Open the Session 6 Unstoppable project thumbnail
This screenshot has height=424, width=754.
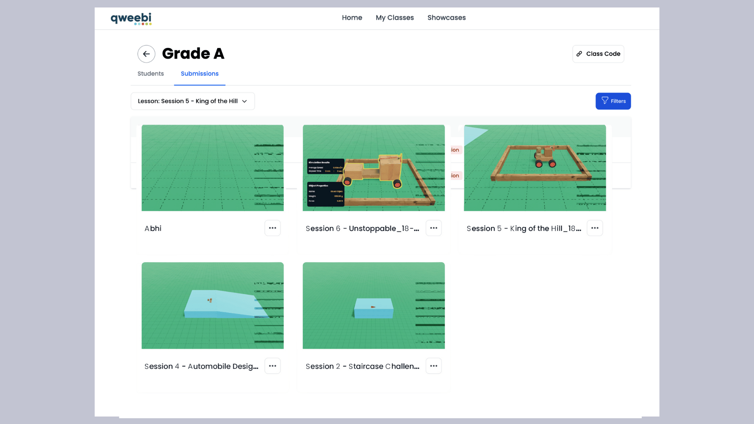click(373, 168)
